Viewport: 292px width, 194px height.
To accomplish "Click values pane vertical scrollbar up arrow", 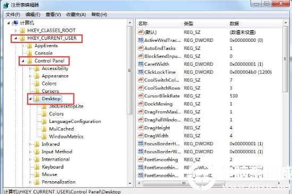I will (x=286, y=23).
